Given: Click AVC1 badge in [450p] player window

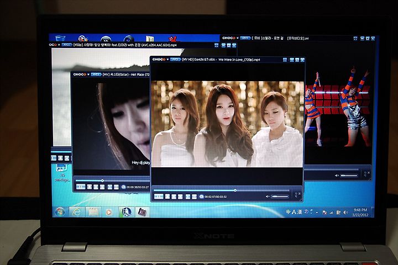Looking at the screenshot, I should (66, 45).
